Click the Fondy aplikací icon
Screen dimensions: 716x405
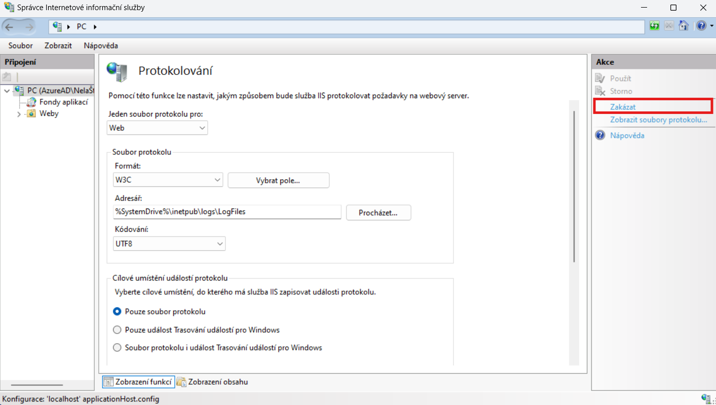tap(31, 102)
